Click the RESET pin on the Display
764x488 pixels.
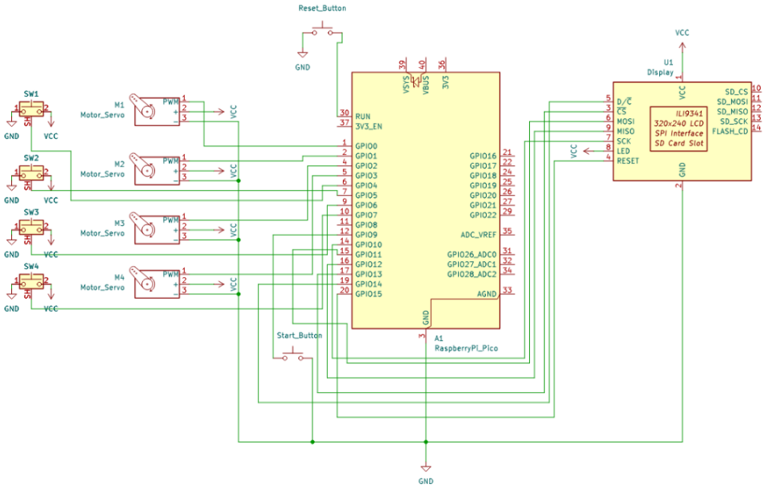[627, 161]
